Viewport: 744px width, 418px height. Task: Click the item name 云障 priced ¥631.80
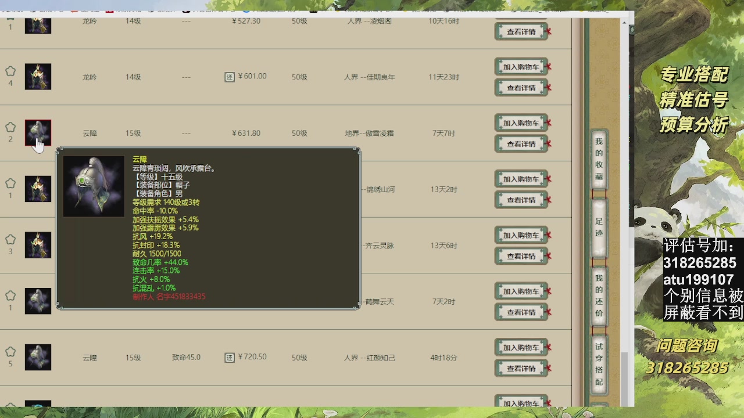(x=90, y=133)
